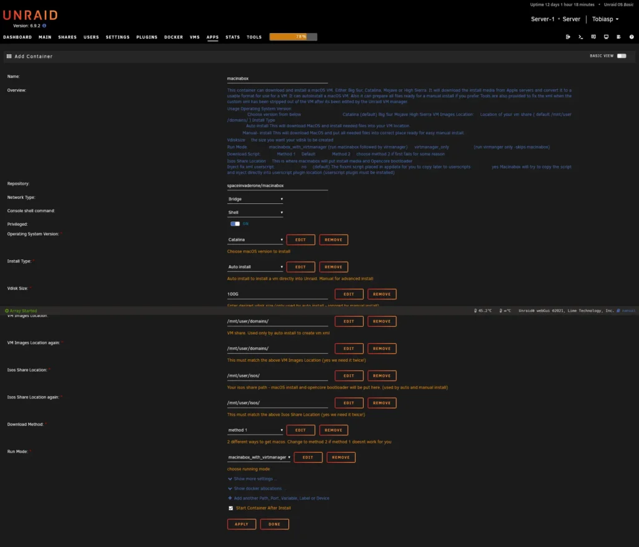Click the version info icon beside 6.9.2
The height and width of the screenshot is (547, 639).
pyautogui.click(x=44, y=26)
